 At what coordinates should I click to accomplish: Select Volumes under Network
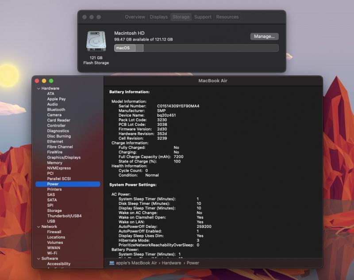55,242
